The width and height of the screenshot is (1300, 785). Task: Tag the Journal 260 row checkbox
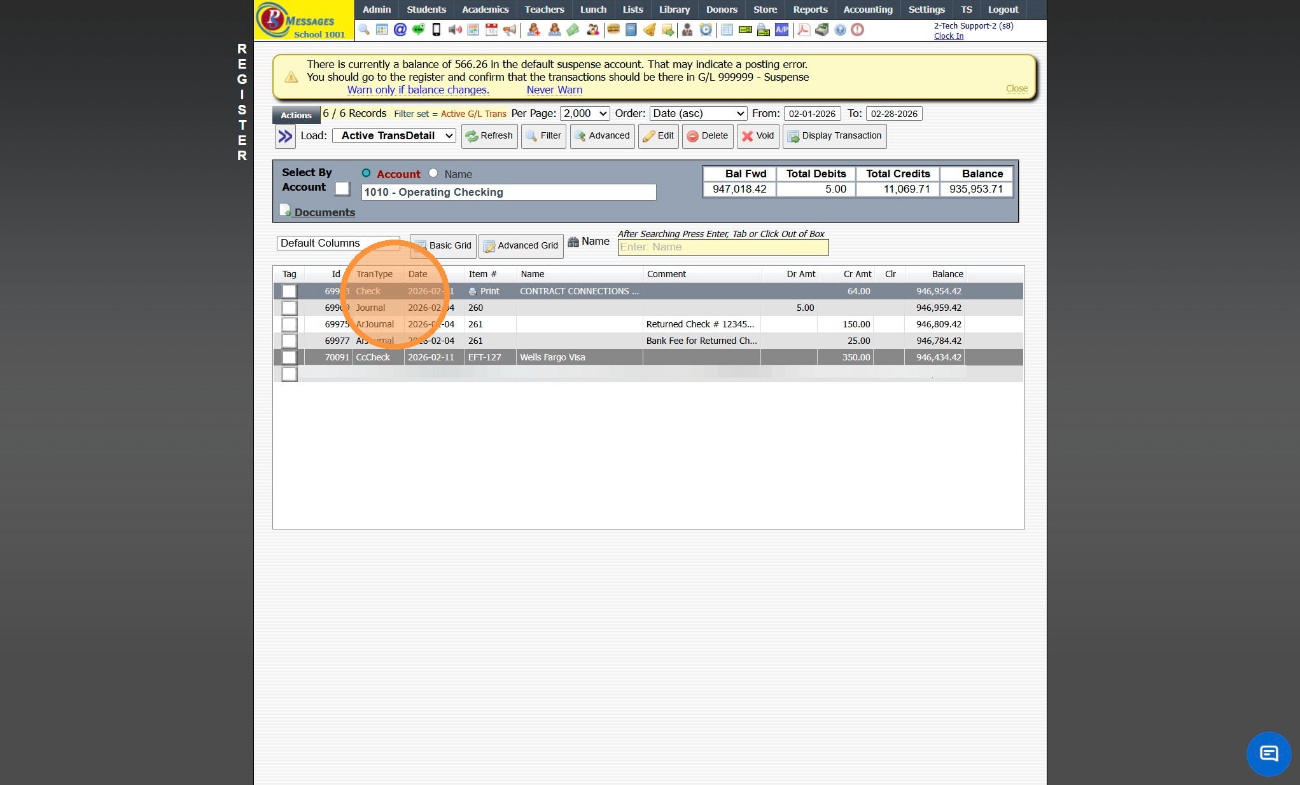tap(290, 308)
